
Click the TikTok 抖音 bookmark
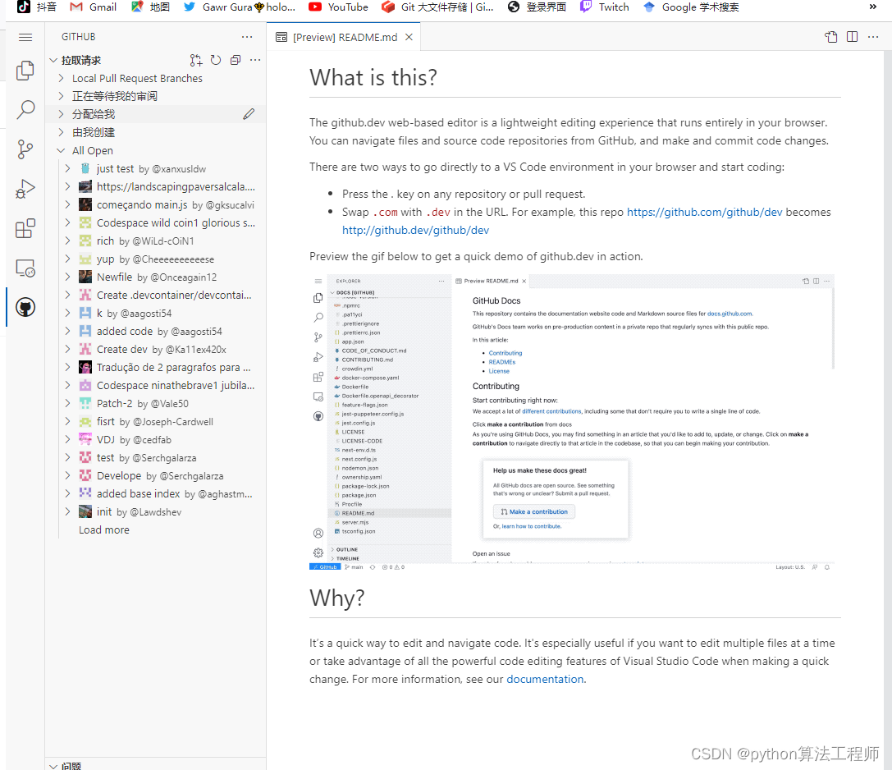[x=36, y=7]
